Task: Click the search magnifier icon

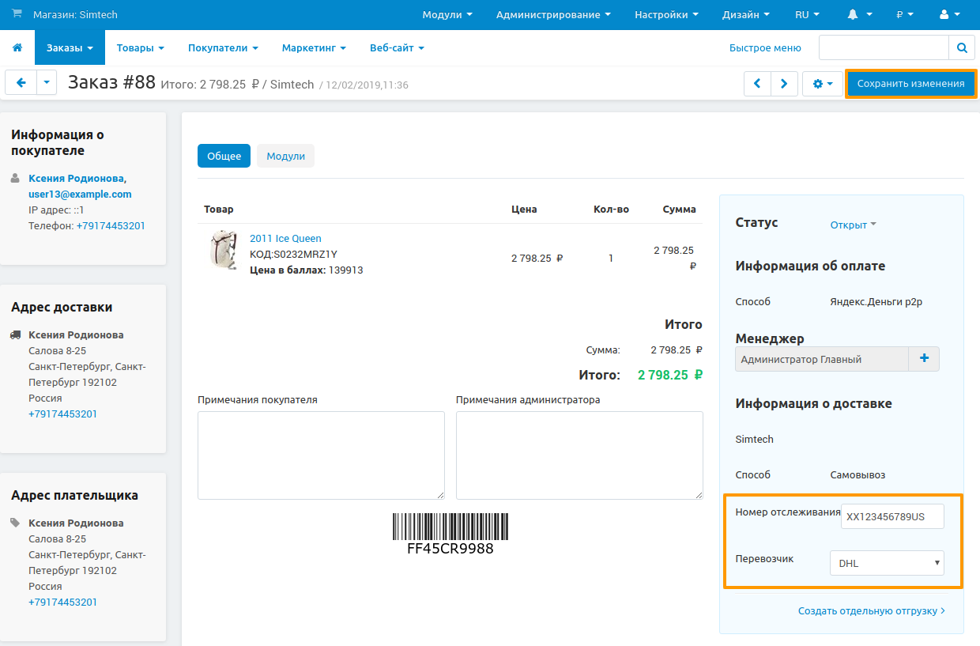Action: [962, 48]
